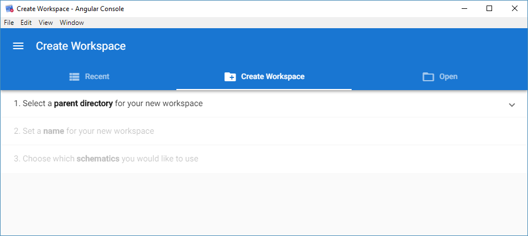528x236 pixels.
Task: Open the Edit menu
Action: [x=26, y=23]
